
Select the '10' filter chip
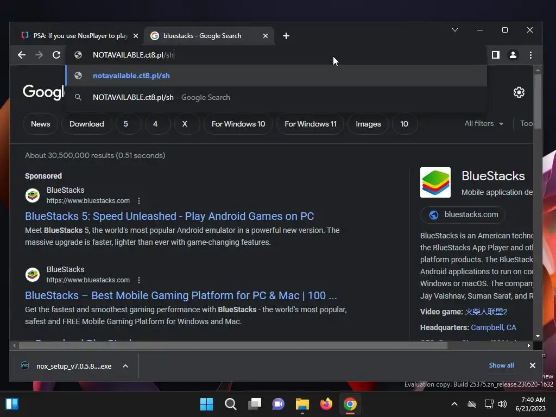click(x=404, y=124)
